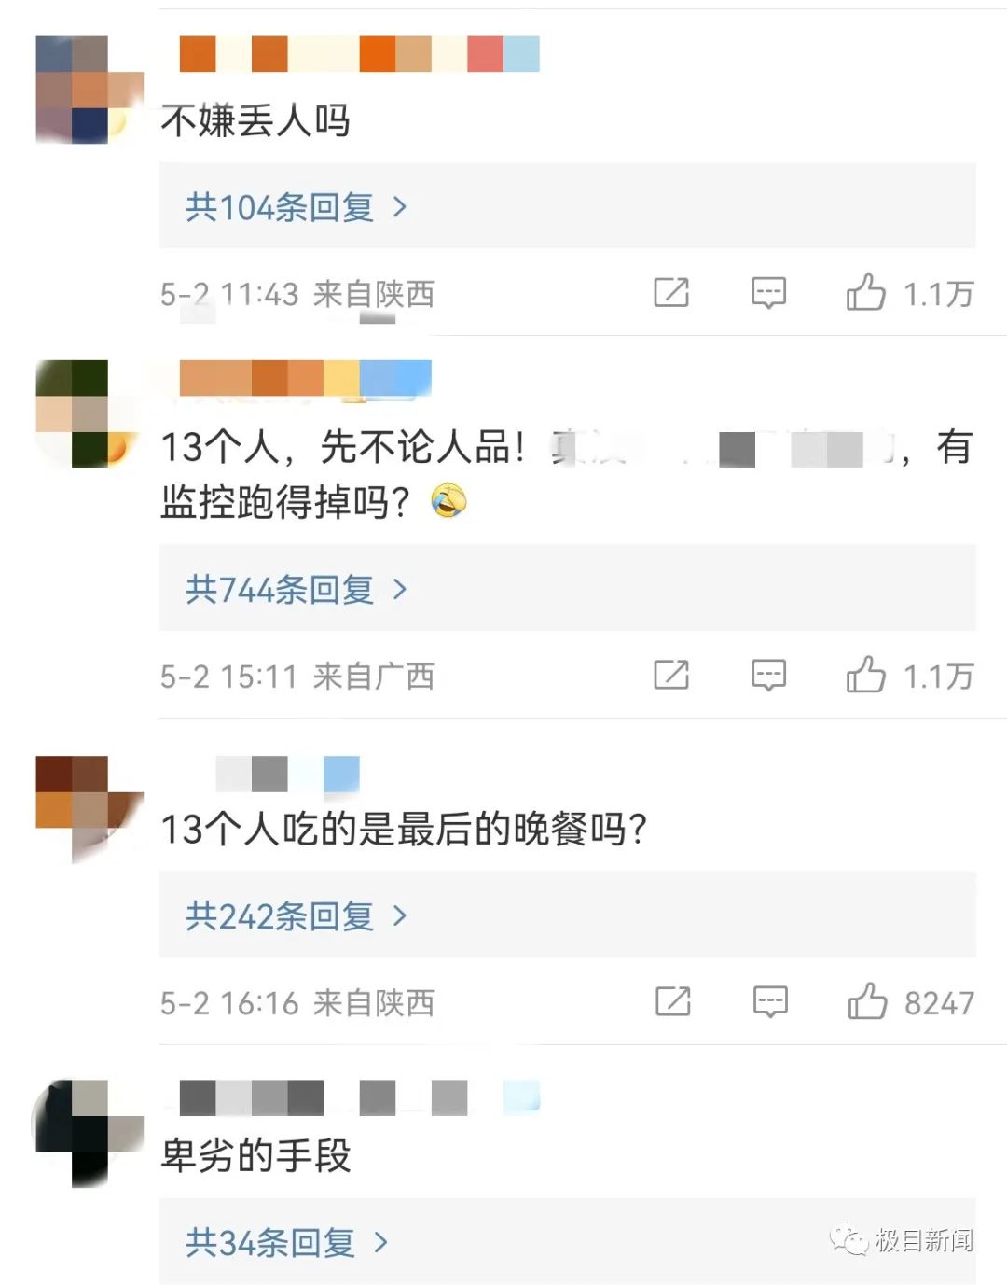Viewport: 1007px width, 1285px height.
Task: Reply to the comment from 陕西 at 11:43
Action: pos(769,293)
